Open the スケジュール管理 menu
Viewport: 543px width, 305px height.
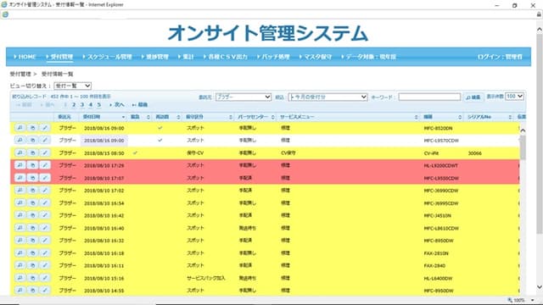point(107,57)
